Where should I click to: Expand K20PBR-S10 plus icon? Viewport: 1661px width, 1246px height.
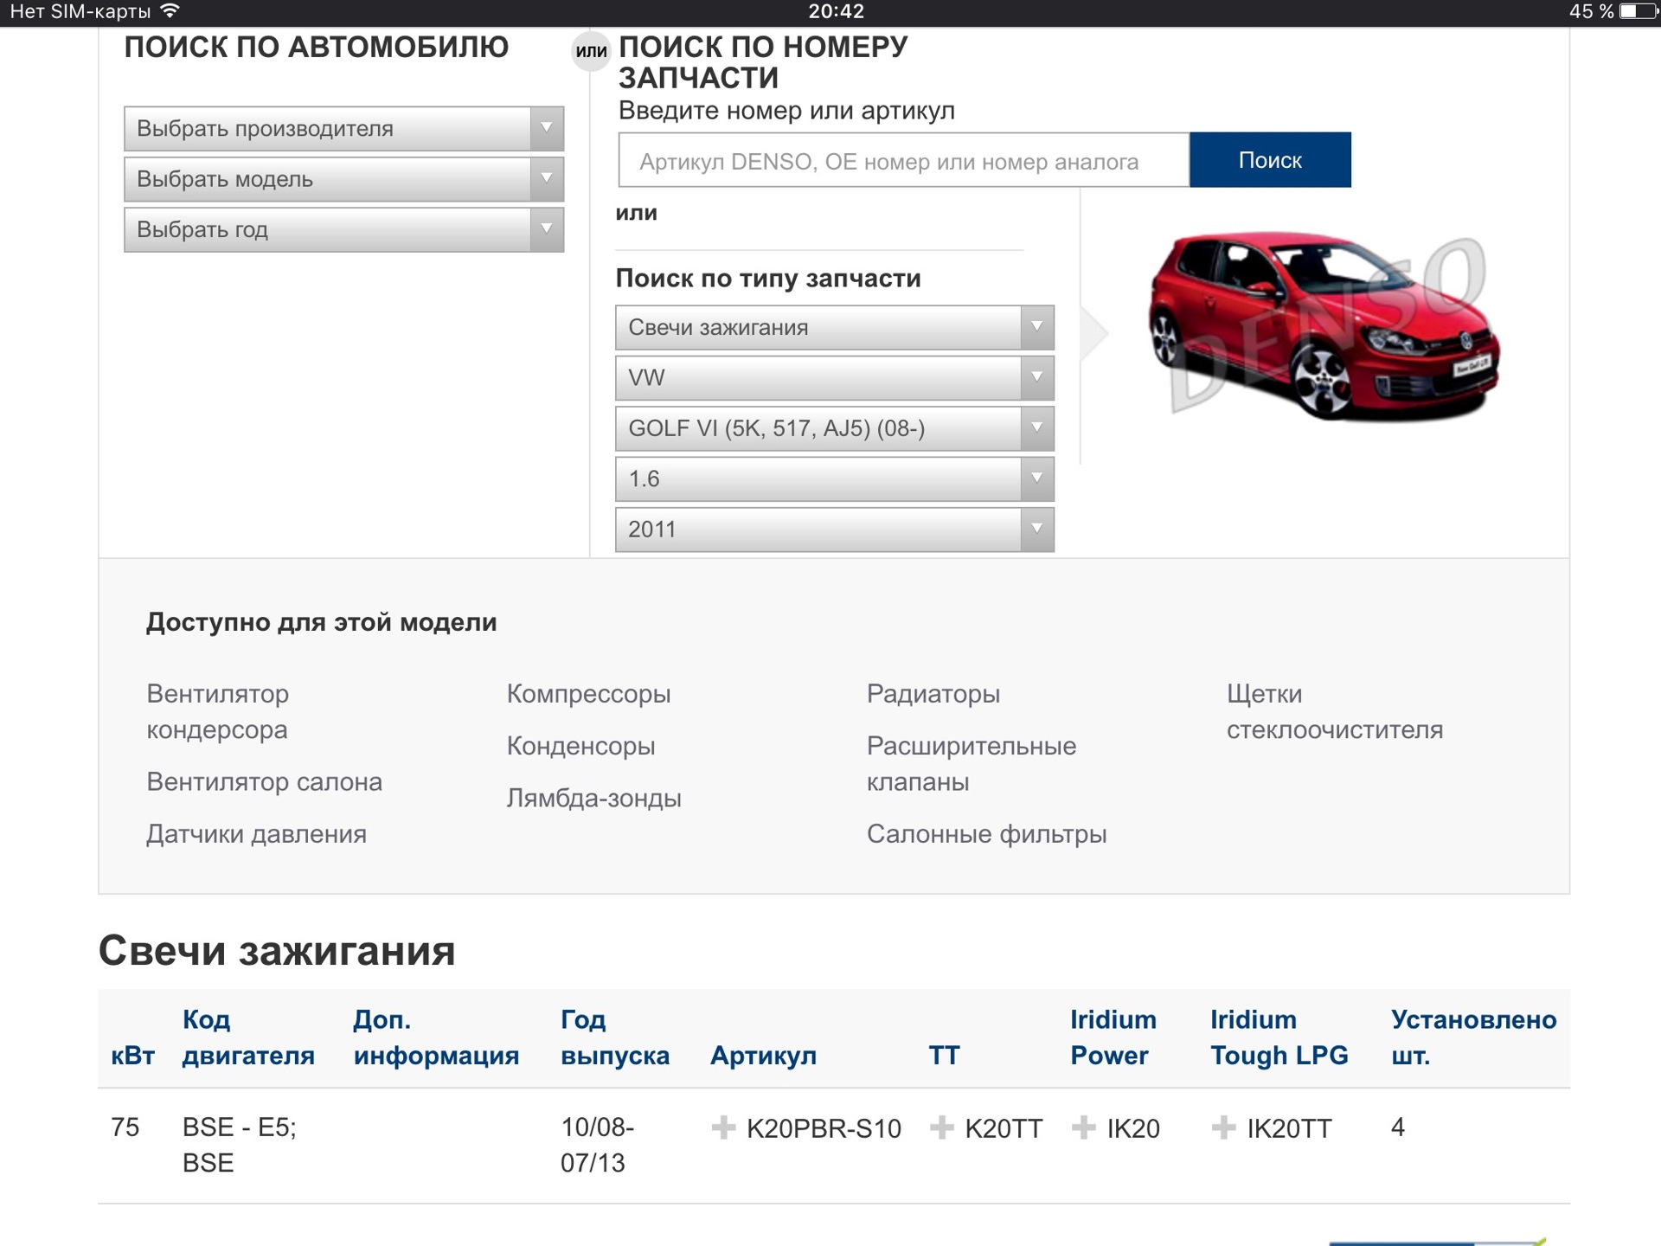(x=723, y=1127)
